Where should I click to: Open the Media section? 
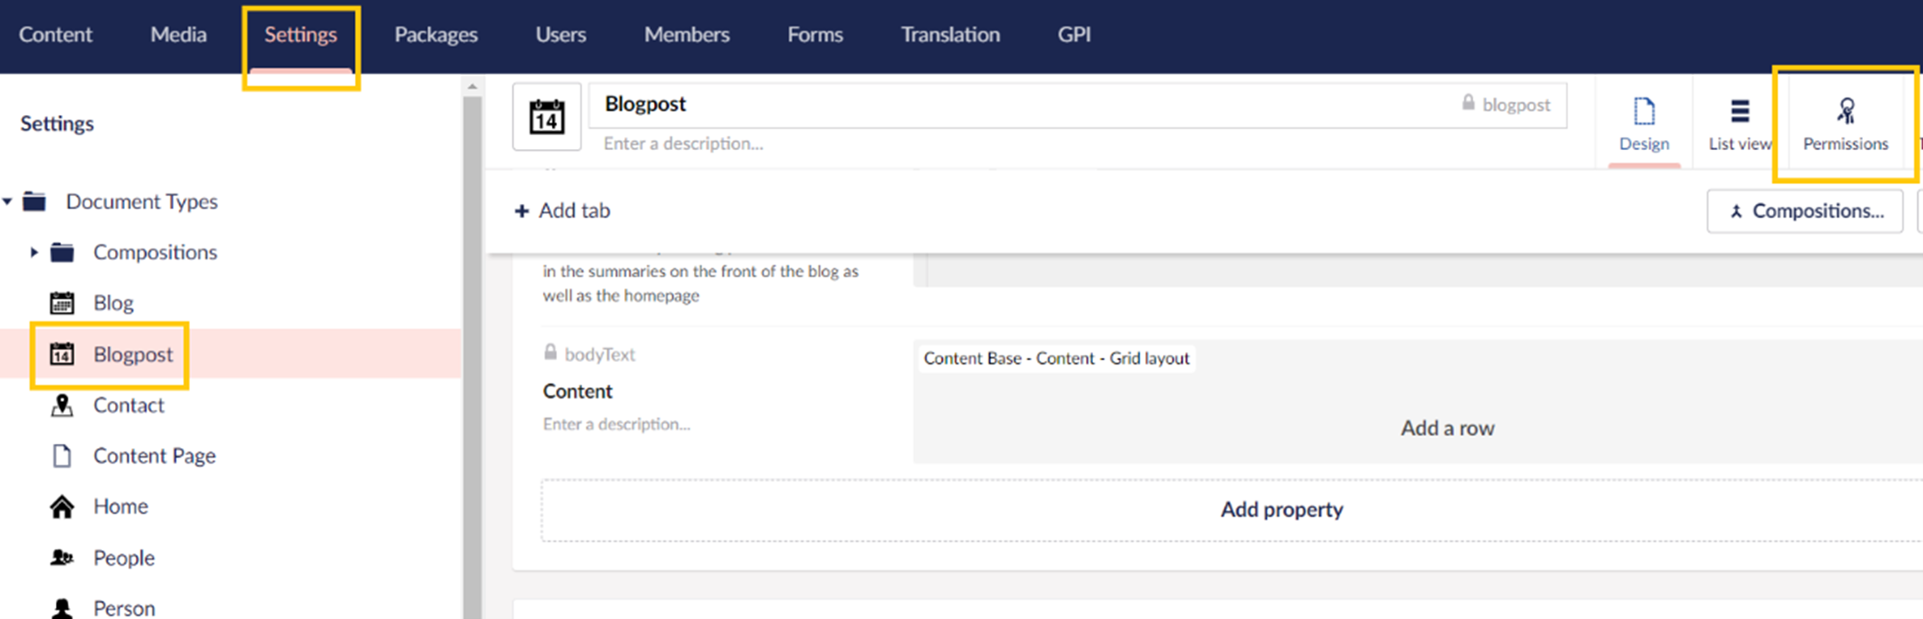click(x=178, y=35)
